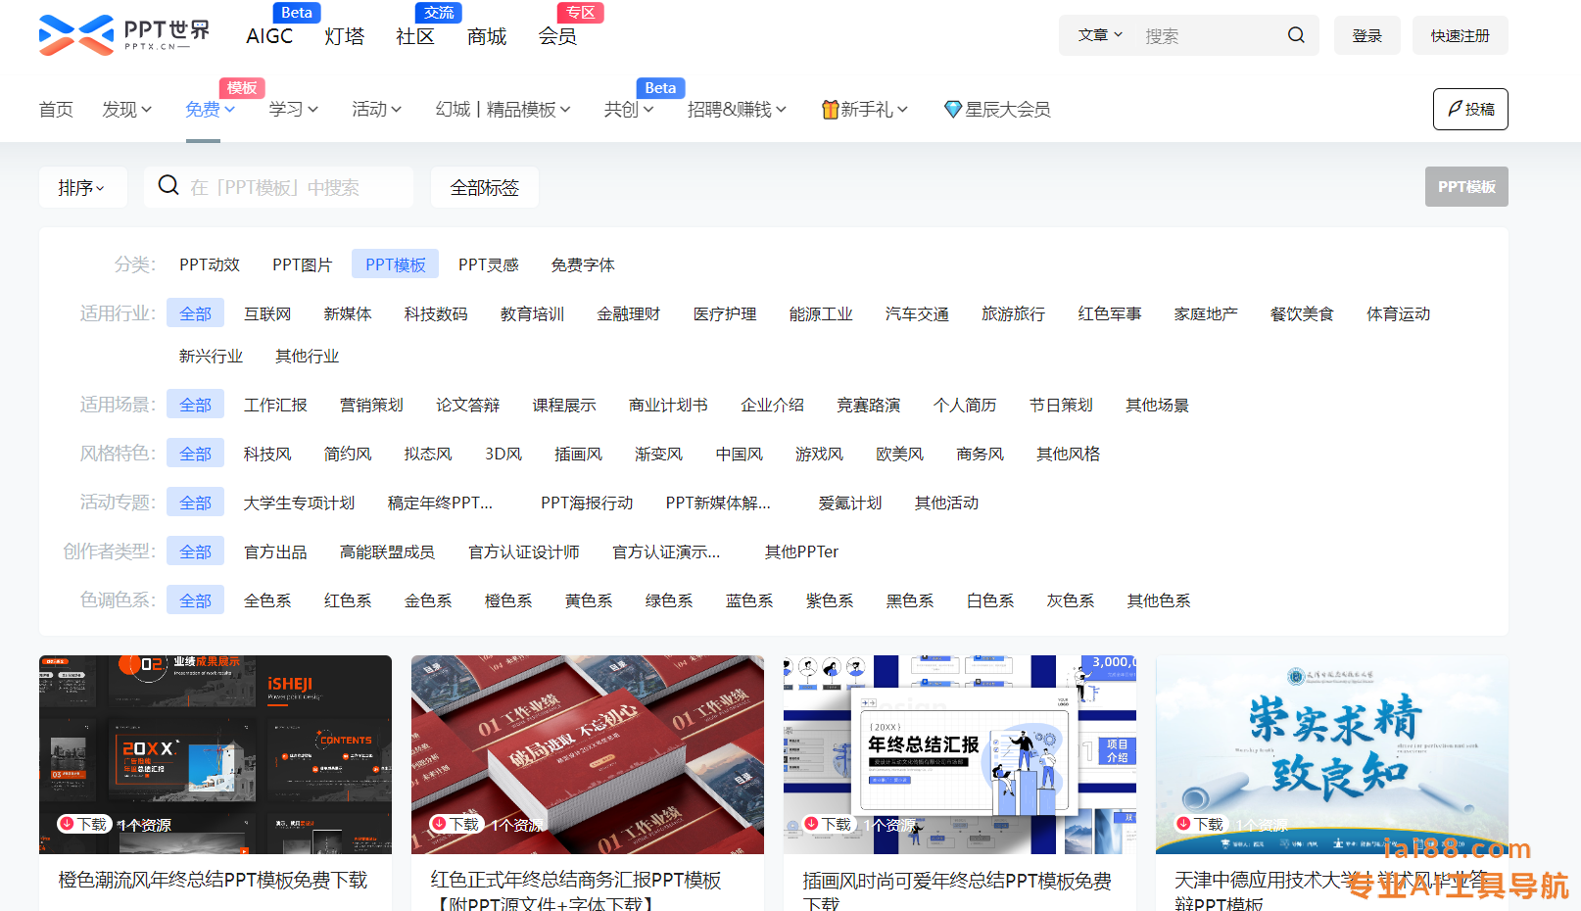This screenshot has width=1581, height=911.
Task: Click download icon on 崇实求精 template thumbnail
Action: pos(1184,824)
